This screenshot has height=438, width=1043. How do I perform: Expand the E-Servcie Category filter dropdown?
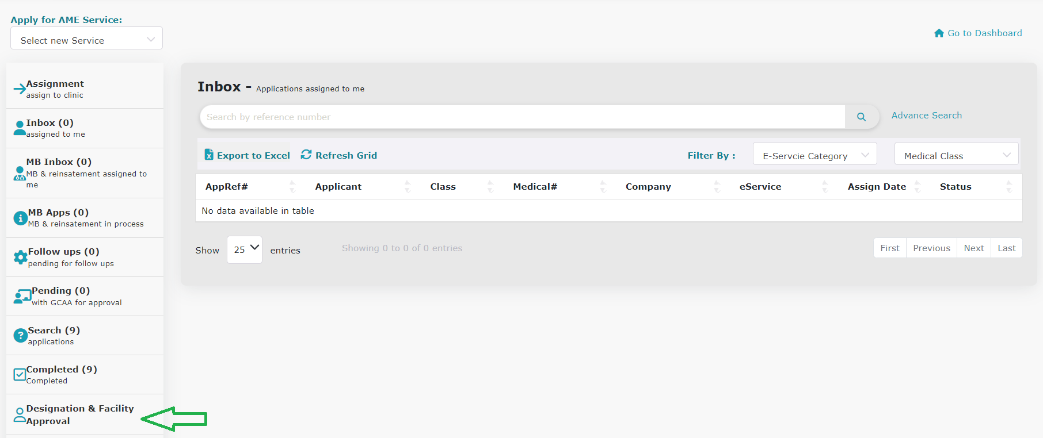click(x=814, y=156)
